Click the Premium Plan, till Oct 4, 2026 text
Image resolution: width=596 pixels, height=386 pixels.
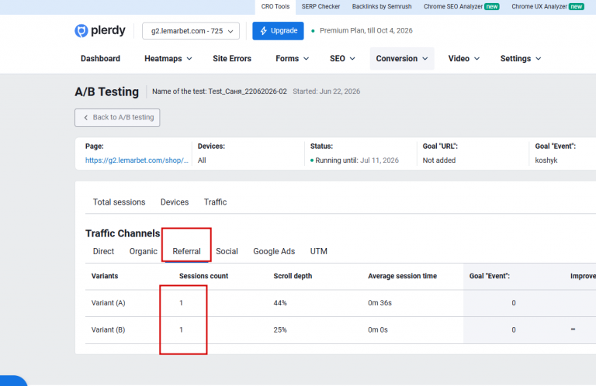pos(366,31)
